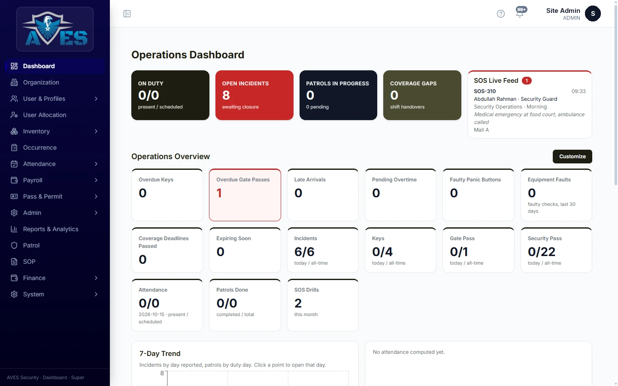This screenshot has height=386, width=618.
Task: Open the Coverage Gaps card
Action: pos(422,95)
